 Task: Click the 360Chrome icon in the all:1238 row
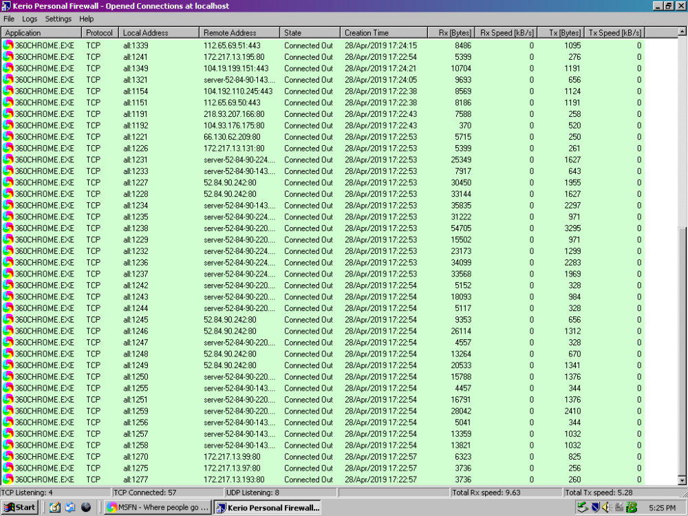click(x=8, y=228)
